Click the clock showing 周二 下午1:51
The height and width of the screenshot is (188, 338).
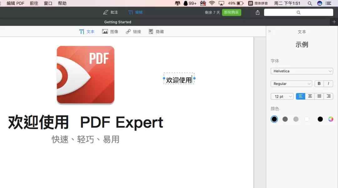287,3
